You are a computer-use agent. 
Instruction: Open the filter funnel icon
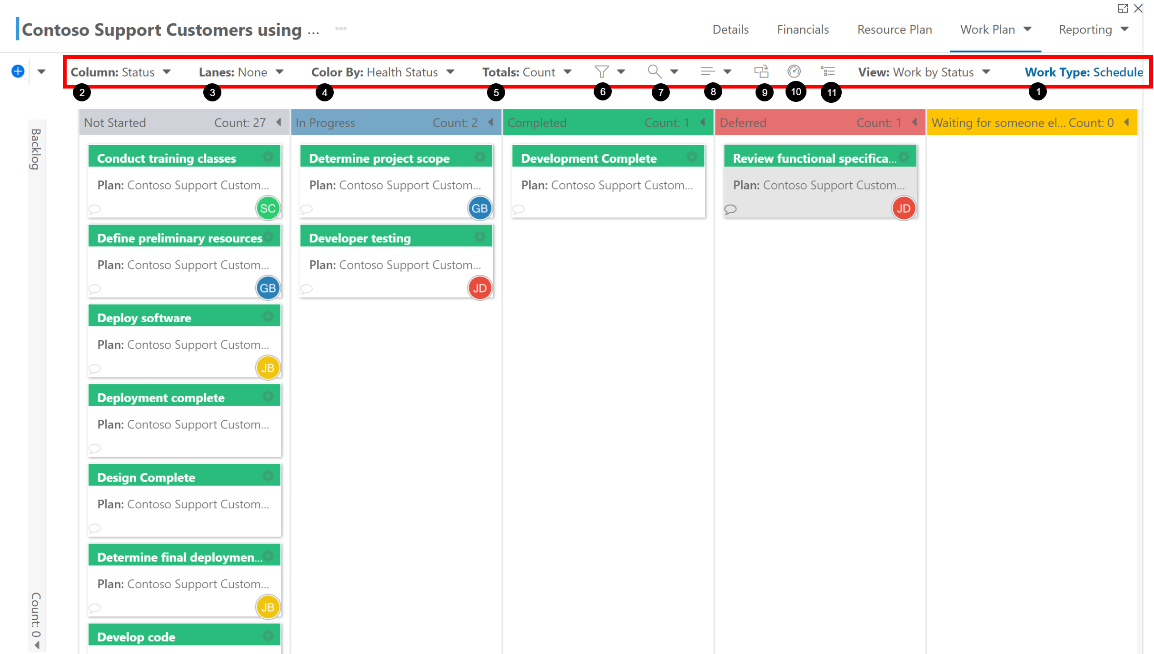point(602,71)
